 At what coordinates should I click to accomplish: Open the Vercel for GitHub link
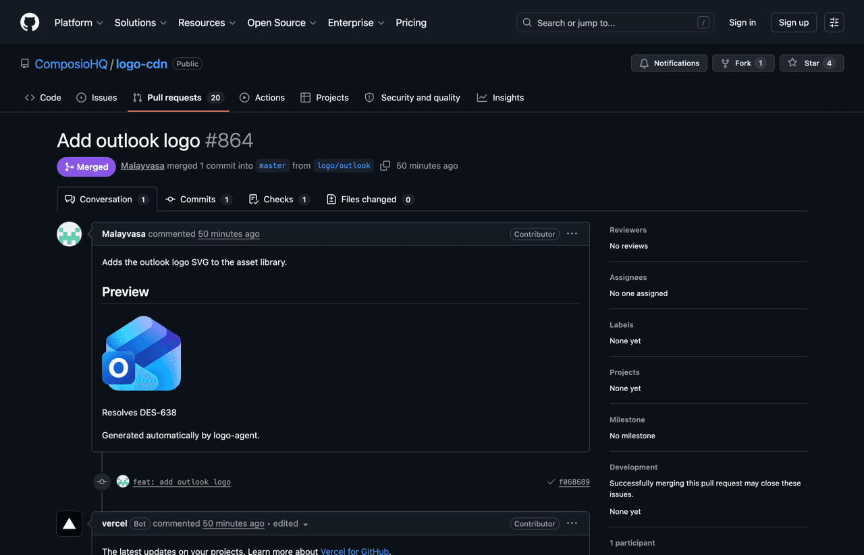354,551
